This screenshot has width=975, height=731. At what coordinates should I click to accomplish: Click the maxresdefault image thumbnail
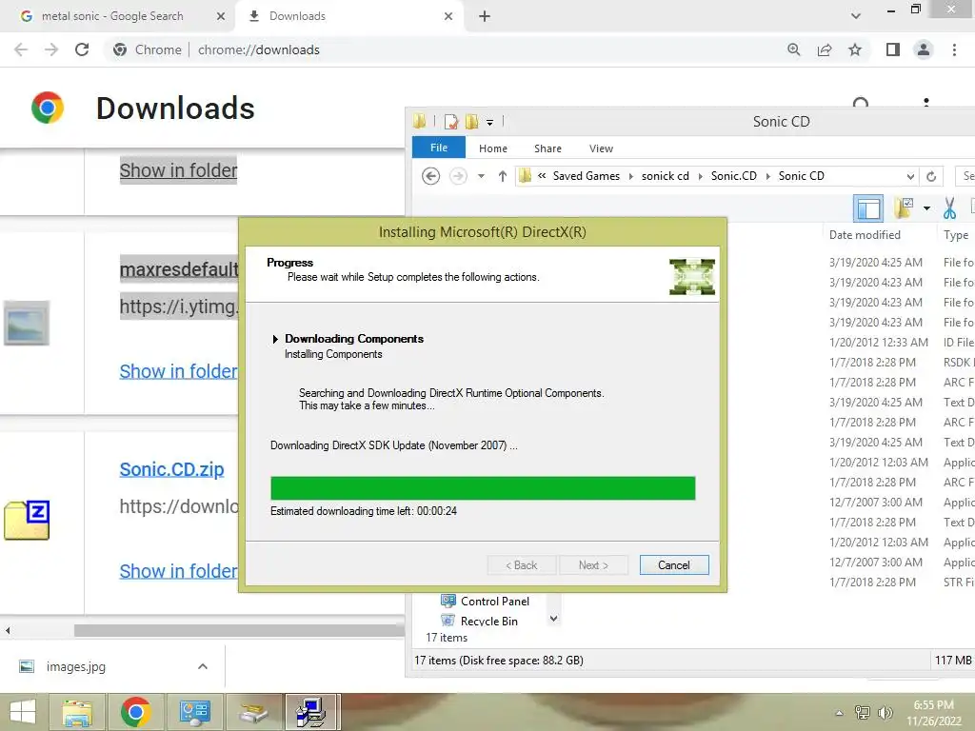pyautogui.click(x=27, y=324)
